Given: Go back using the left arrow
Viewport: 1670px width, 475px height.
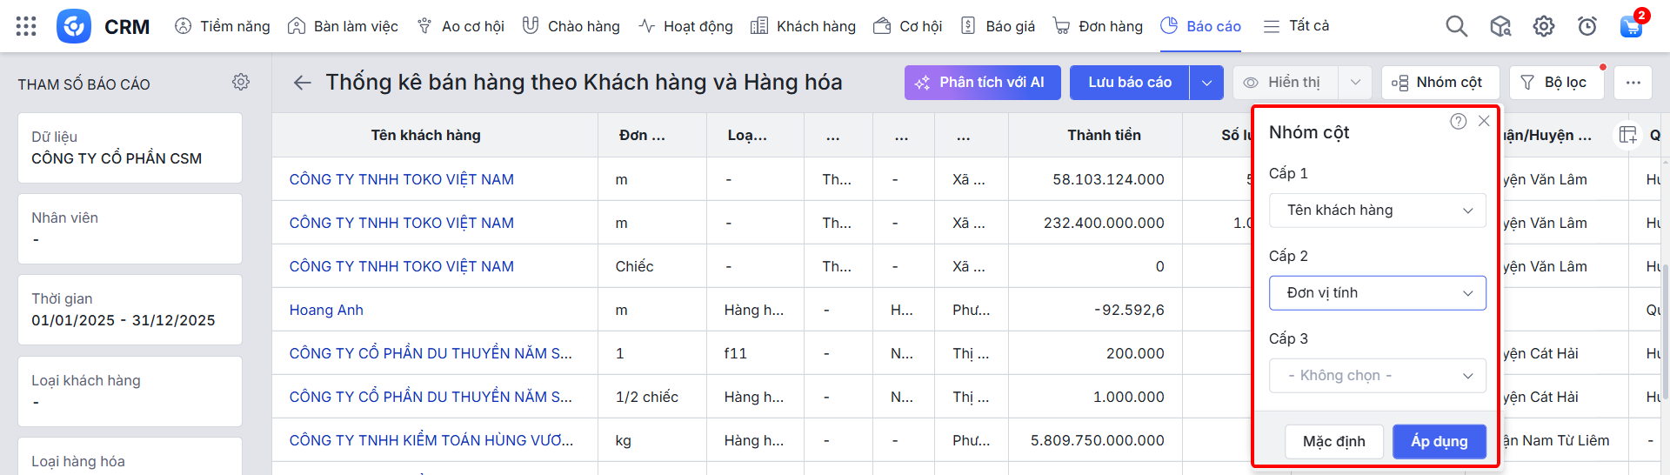Looking at the screenshot, I should point(302,83).
